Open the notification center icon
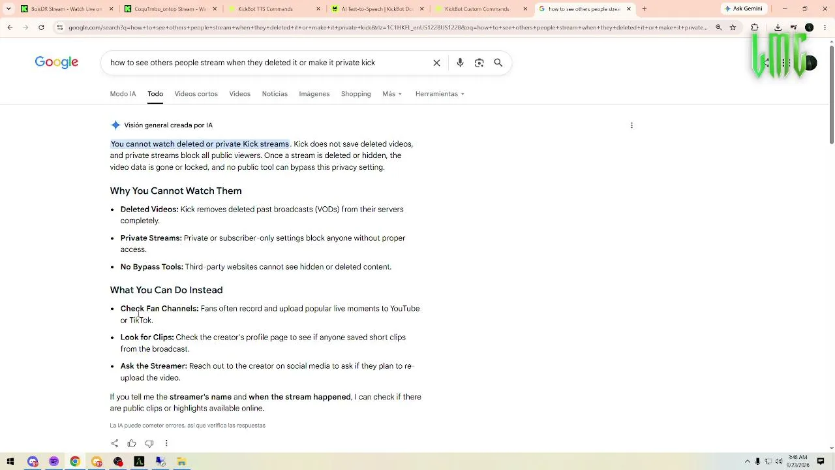The height and width of the screenshot is (470, 835). click(821, 462)
